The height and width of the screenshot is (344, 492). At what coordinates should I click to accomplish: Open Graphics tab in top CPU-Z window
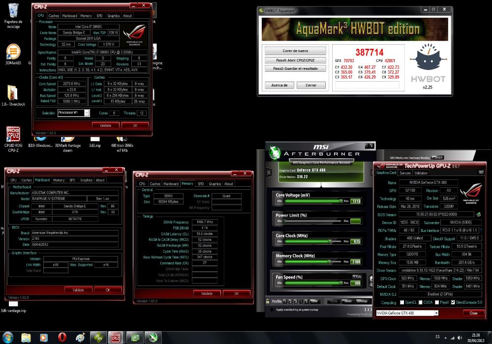pyautogui.click(x=113, y=16)
